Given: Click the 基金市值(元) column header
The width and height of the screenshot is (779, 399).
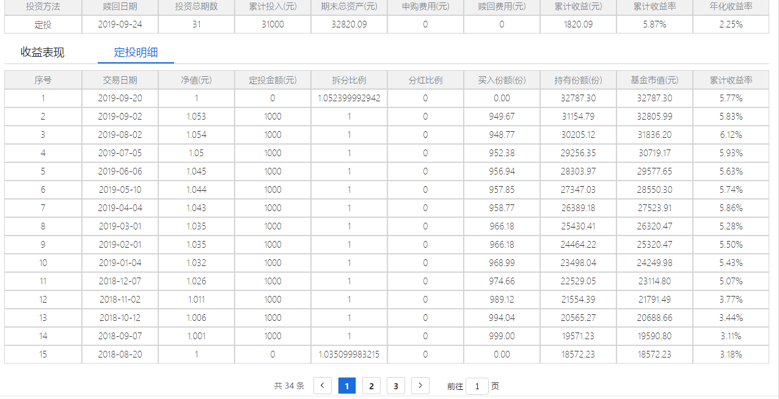Looking at the screenshot, I should pyautogui.click(x=654, y=80).
